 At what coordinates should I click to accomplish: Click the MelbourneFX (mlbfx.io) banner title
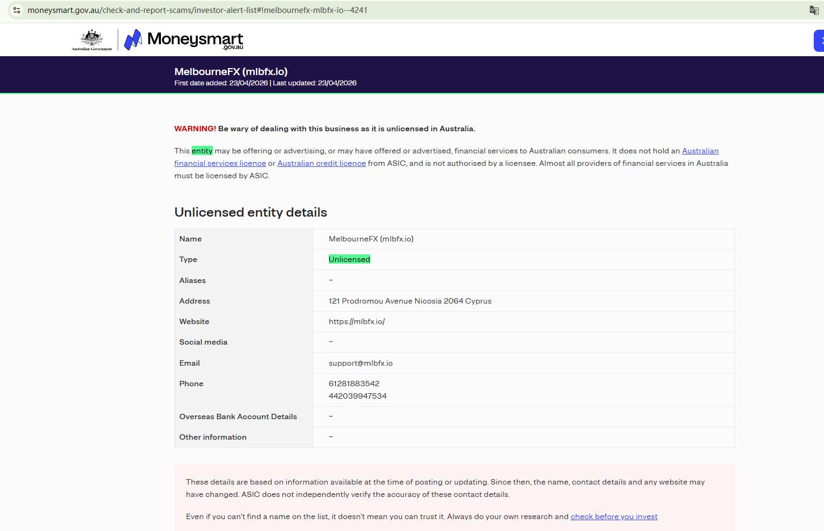[x=231, y=71]
